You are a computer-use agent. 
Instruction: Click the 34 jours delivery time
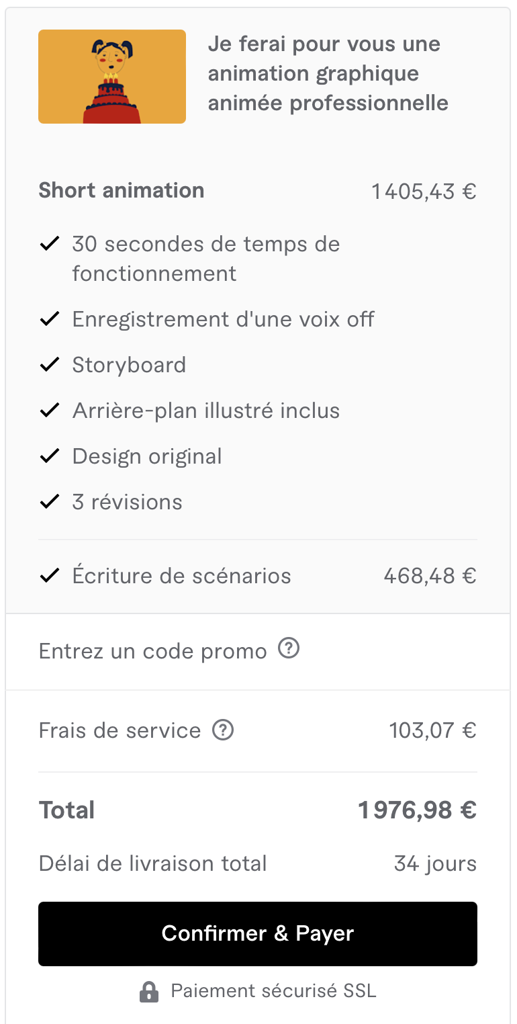(x=435, y=863)
